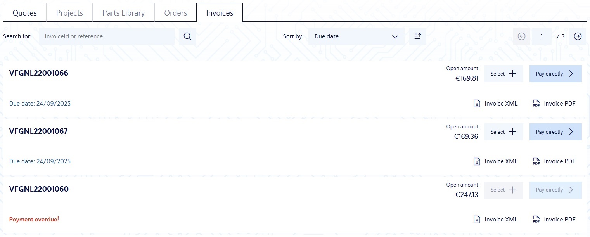Image resolution: width=590 pixels, height=237 pixels.
Task: Go to next invoices page arrow
Action: (x=578, y=36)
